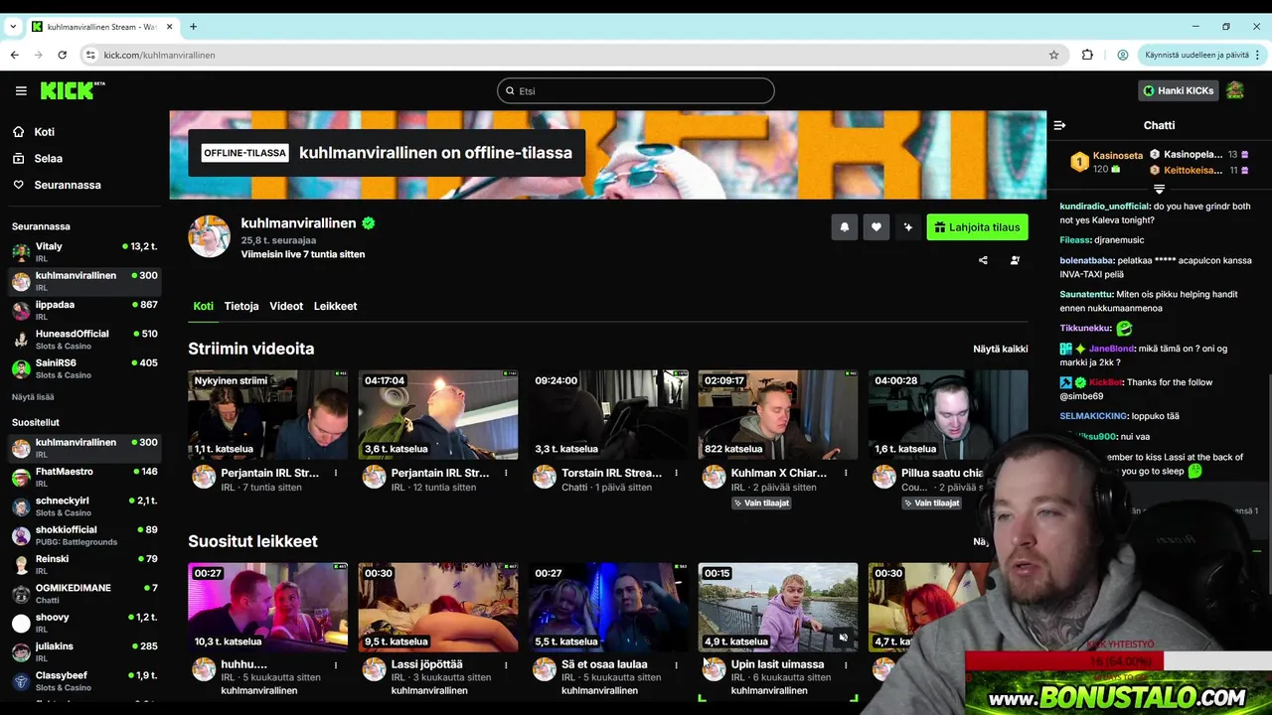The width and height of the screenshot is (1272, 715).
Task: Open Vitaly channel in sidebar
Action: coord(84,251)
